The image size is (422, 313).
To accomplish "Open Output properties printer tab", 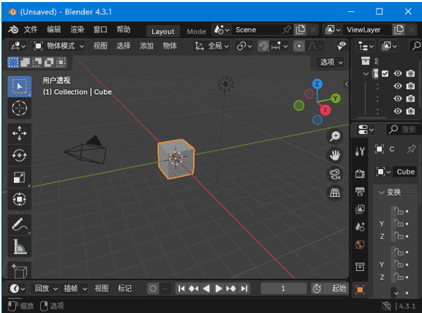I will (x=360, y=191).
